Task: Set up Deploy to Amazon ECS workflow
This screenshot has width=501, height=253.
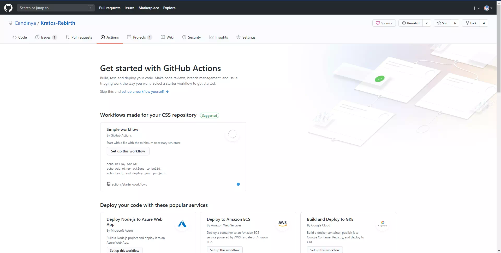Action: tap(225, 250)
